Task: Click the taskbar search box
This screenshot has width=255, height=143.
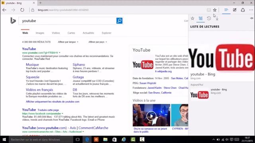Action: tap(41, 139)
